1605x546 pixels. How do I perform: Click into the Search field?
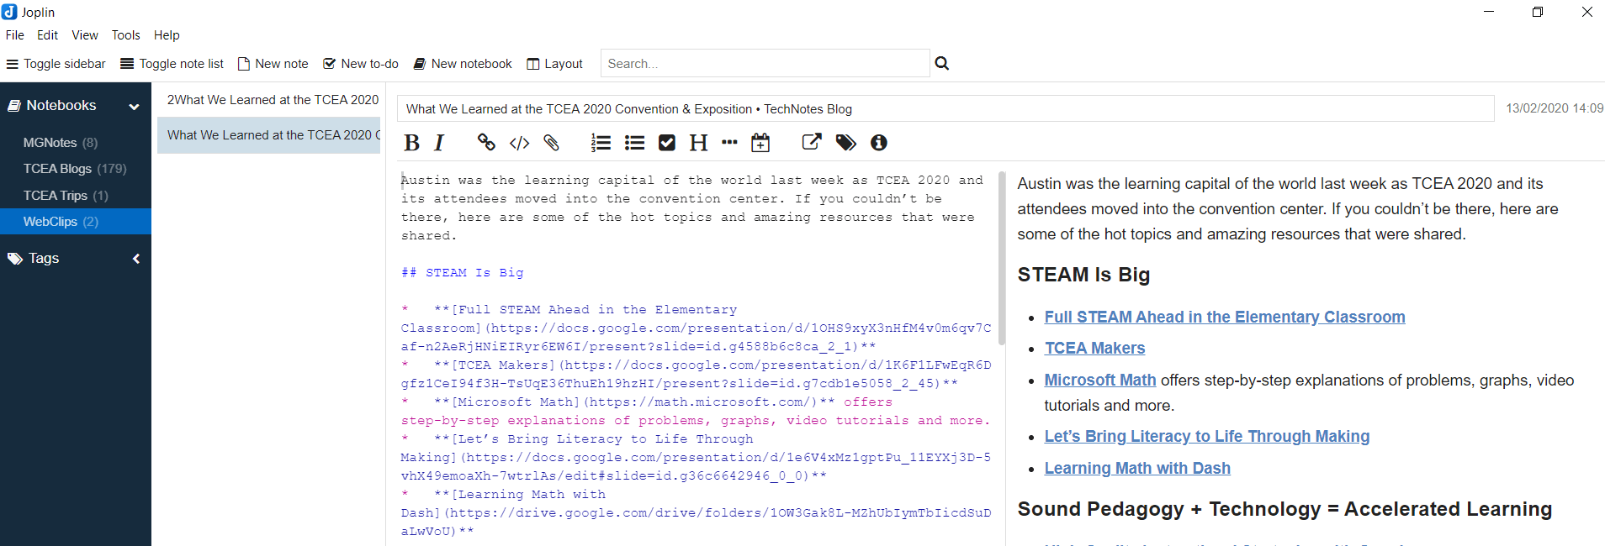coord(765,64)
